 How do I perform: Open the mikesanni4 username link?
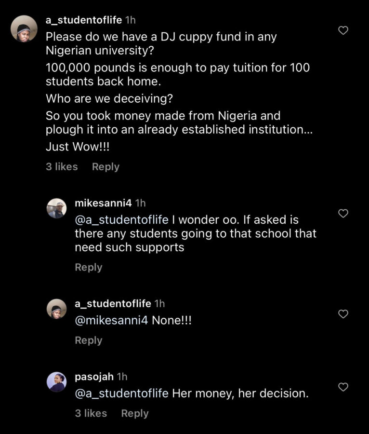click(104, 203)
